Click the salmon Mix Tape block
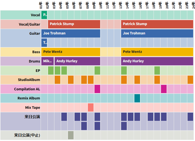The width and height of the screenshot is (195, 141). [x=91, y=107]
